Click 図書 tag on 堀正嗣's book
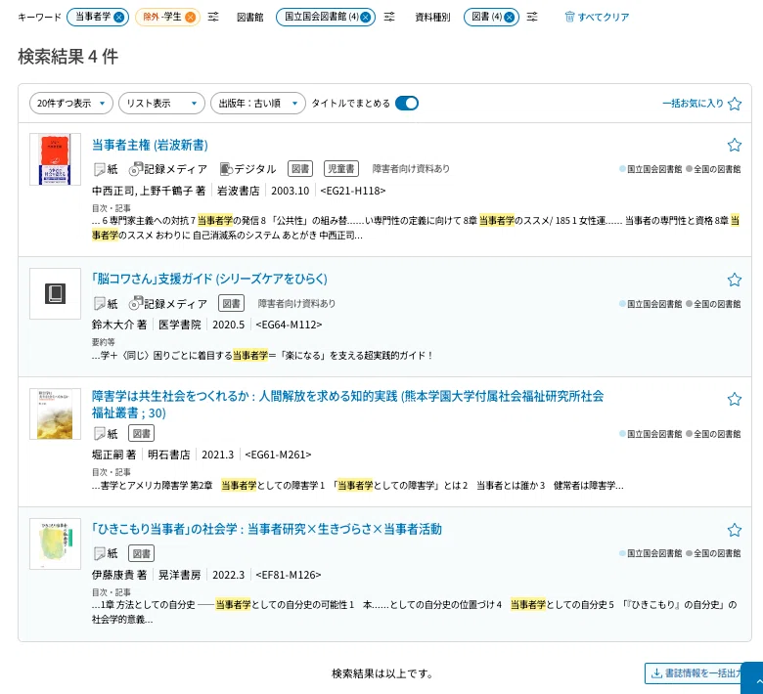The width and height of the screenshot is (763, 694). pos(141,433)
